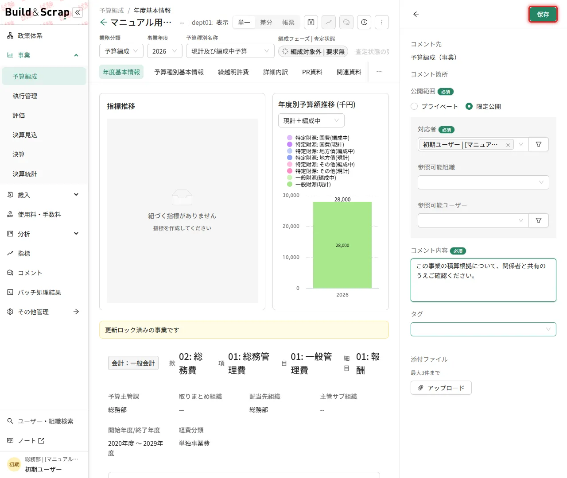Click the paperclip icon on アップロード

pyautogui.click(x=421, y=388)
